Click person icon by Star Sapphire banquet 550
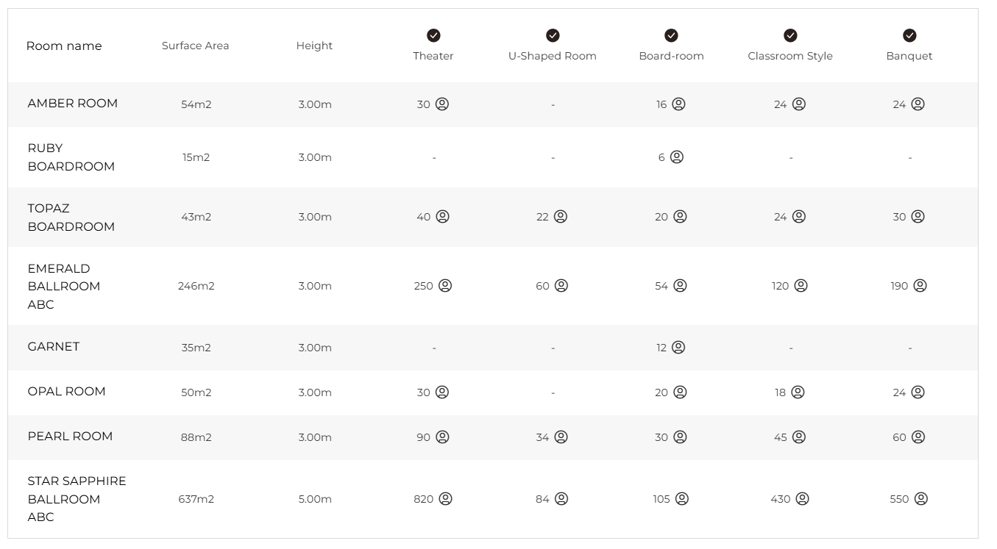This screenshot has width=997, height=549. tap(921, 499)
